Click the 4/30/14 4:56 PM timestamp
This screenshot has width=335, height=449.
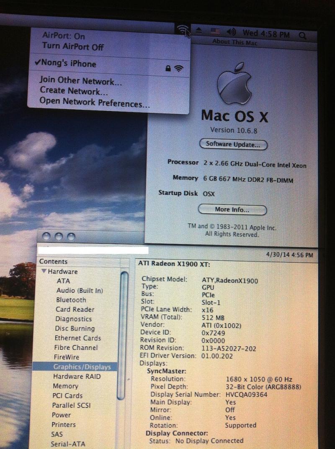[289, 255]
